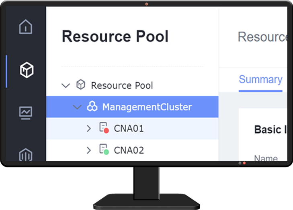Switch to the Summary tab
Viewport: 293px width, 210px height.
[260, 80]
